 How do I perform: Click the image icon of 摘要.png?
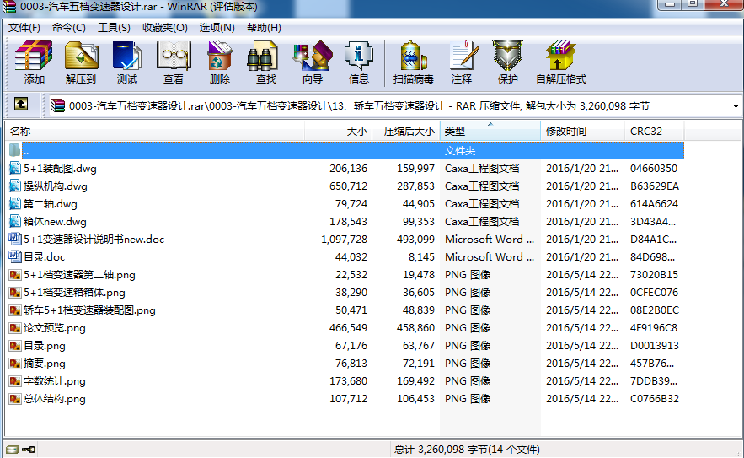(15, 364)
